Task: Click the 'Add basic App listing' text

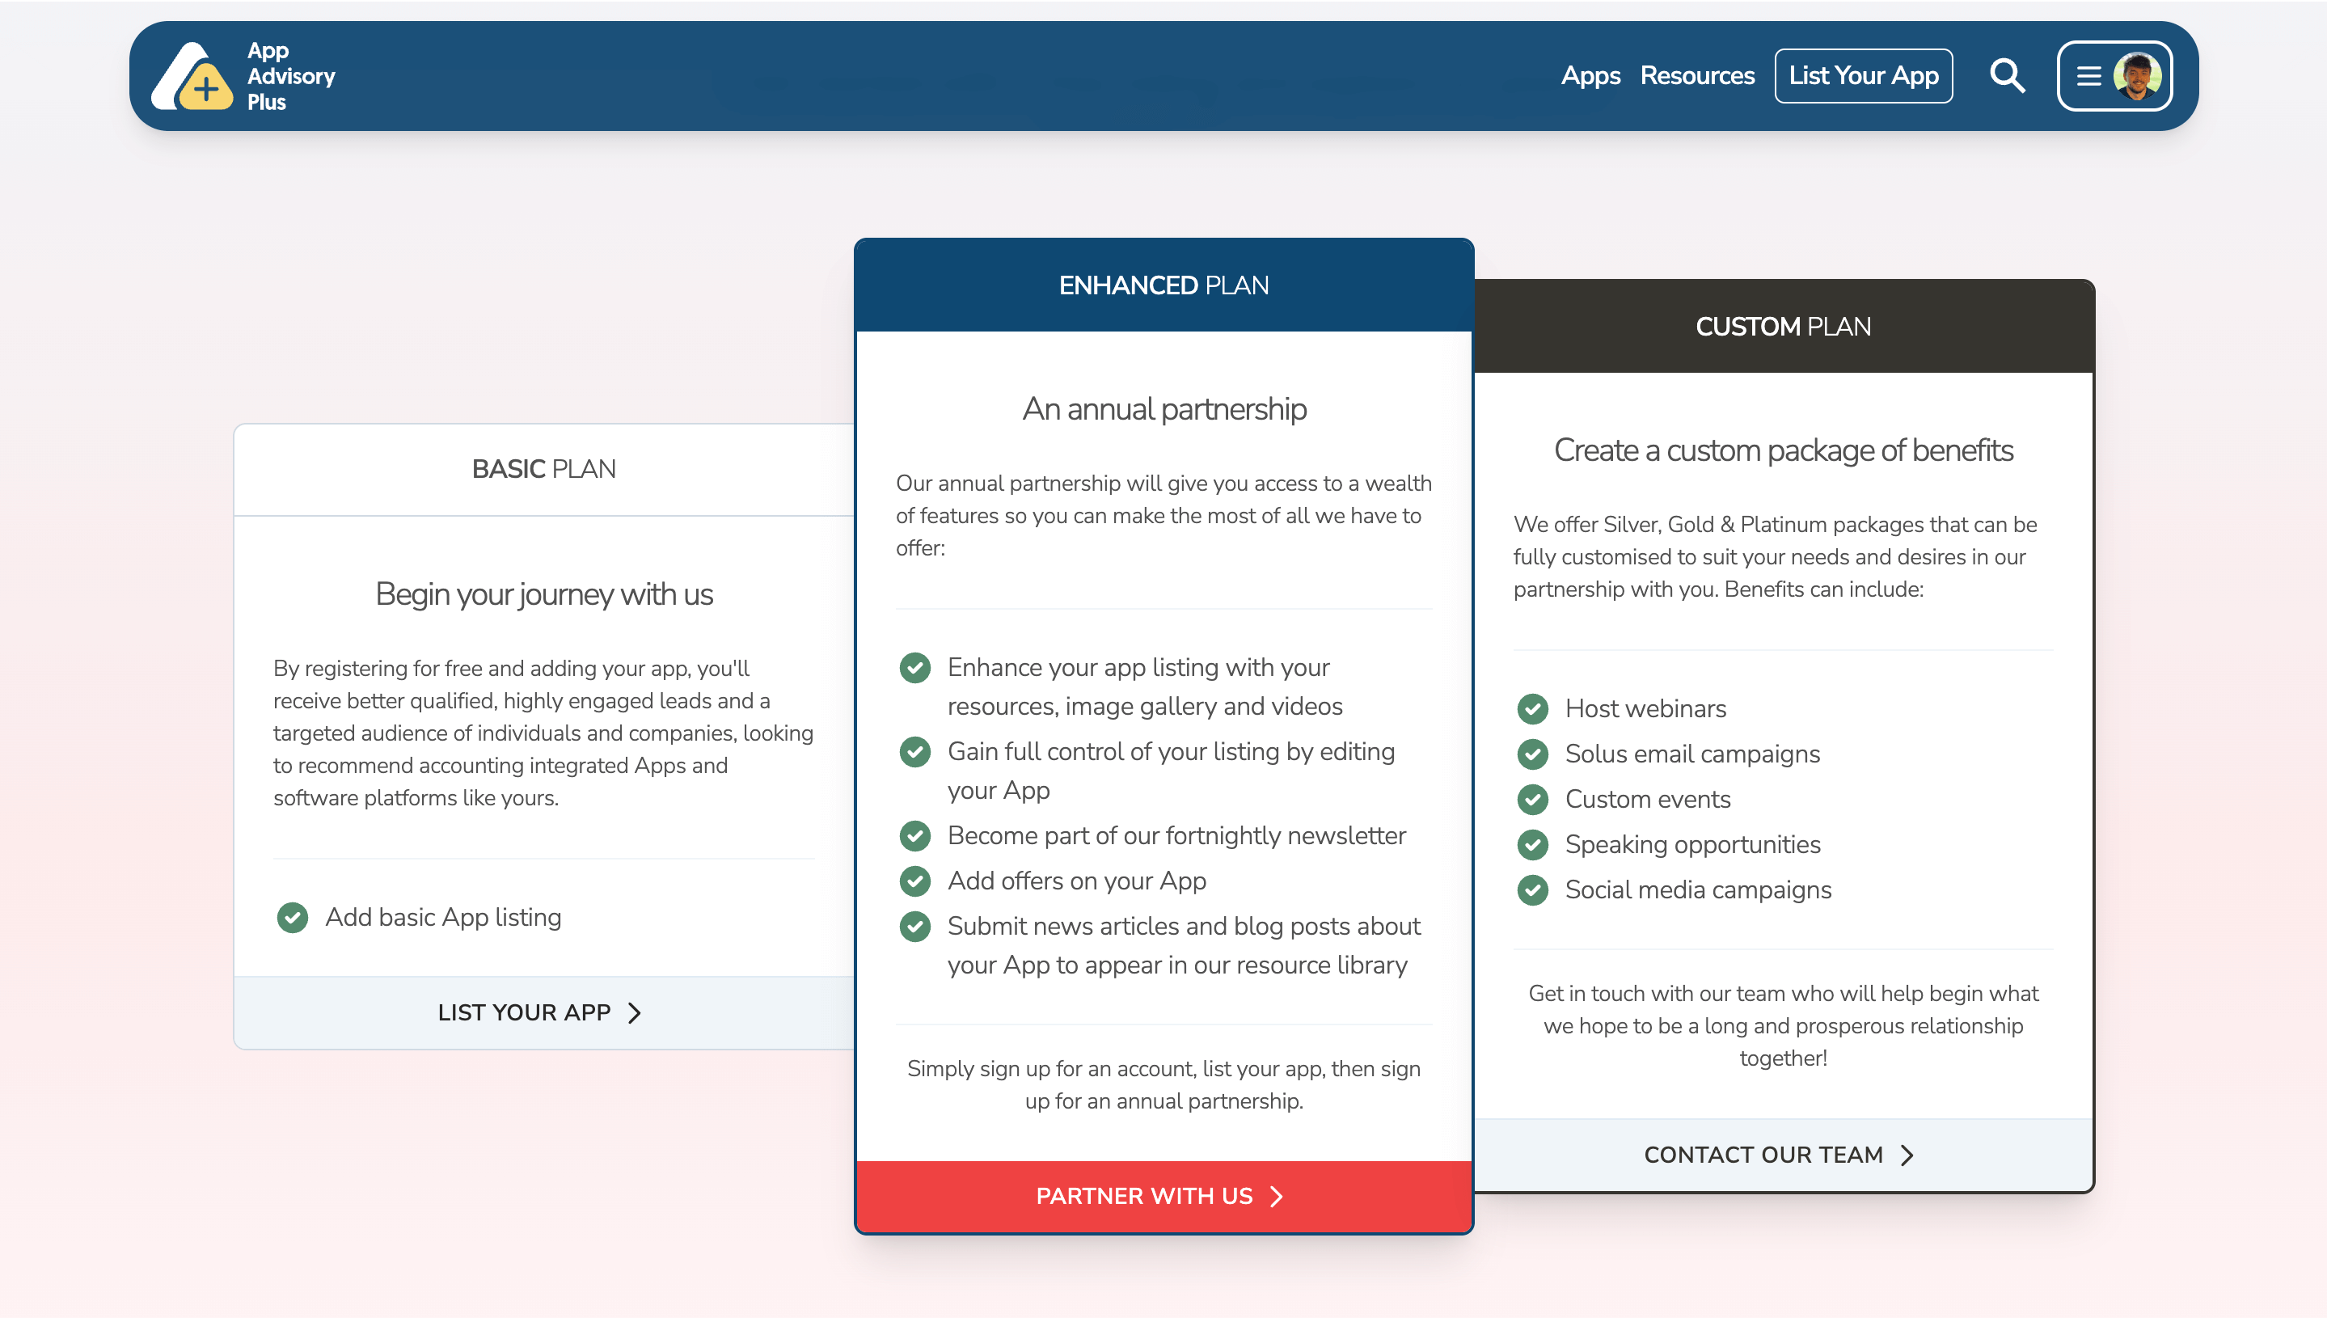Action: point(444,918)
